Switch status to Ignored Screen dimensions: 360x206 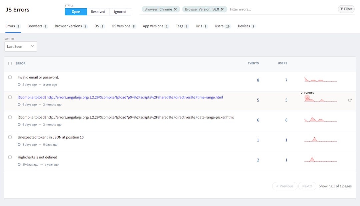point(120,12)
